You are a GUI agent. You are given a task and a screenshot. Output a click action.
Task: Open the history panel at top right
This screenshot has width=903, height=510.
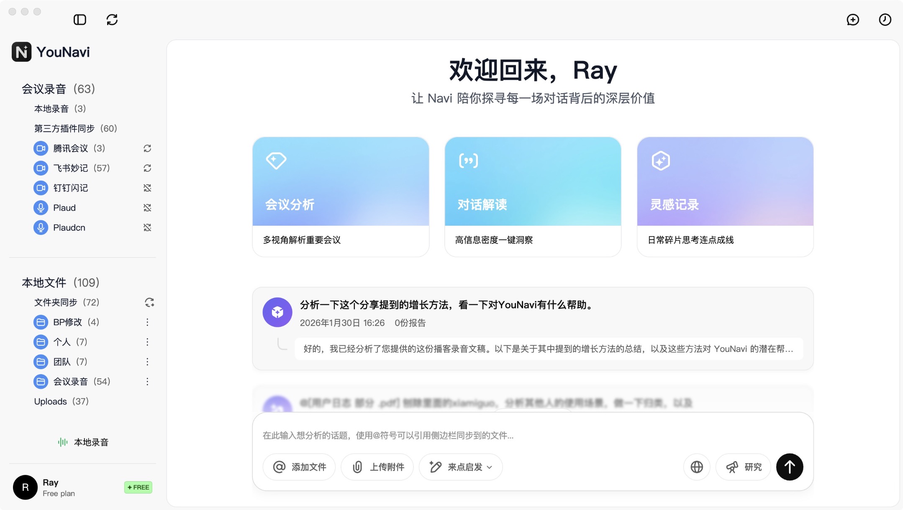click(x=885, y=20)
